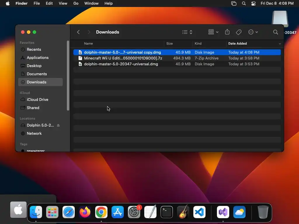Image resolution: width=299 pixels, height=224 pixels.
Task: Click the sidebar vertical scrollbar
Action: point(68,76)
